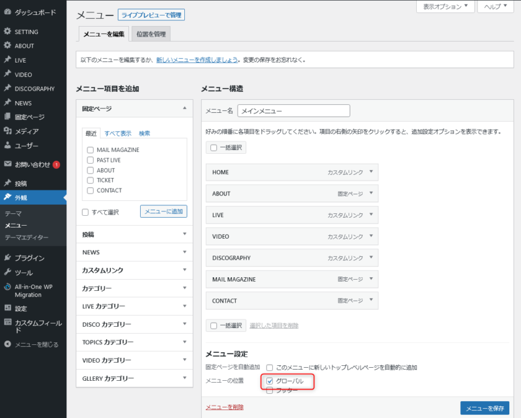Click the Dashboard icon in sidebar
The image size is (521, 418).
pos(8,13)
